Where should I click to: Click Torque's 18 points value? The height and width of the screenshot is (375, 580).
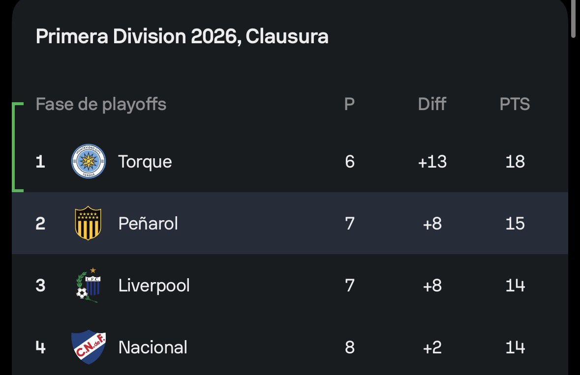point(515,162)
